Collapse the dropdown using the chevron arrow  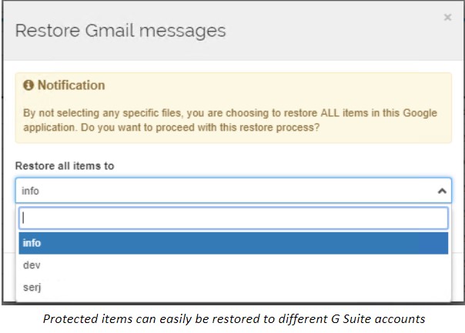click(x=442, y=191)
